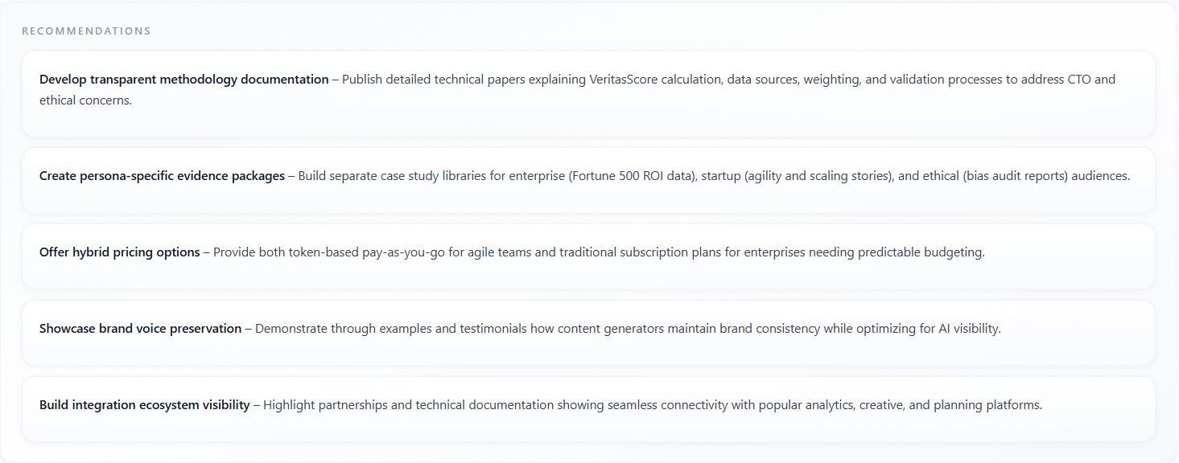Screen dimensions: 1179x463
Task: Click 'predictable budgeting' in pricing card
Action: coord(920,252)
